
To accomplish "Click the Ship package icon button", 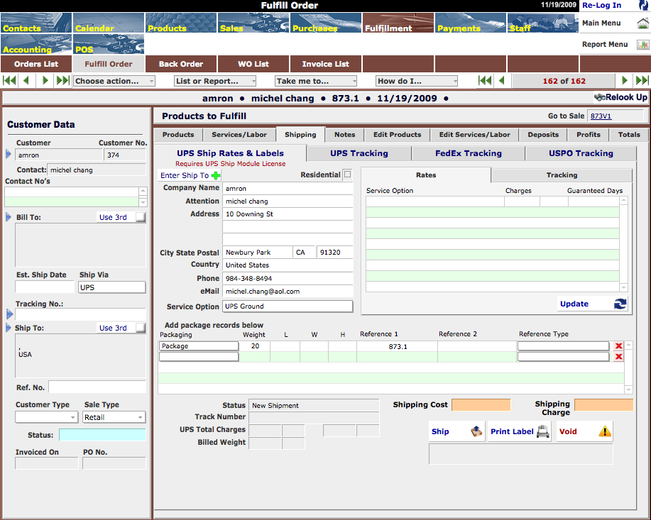I will (x=477, y=431).
